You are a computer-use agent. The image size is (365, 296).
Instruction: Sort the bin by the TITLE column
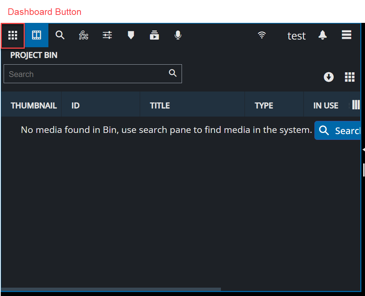[x=159, y=105]
